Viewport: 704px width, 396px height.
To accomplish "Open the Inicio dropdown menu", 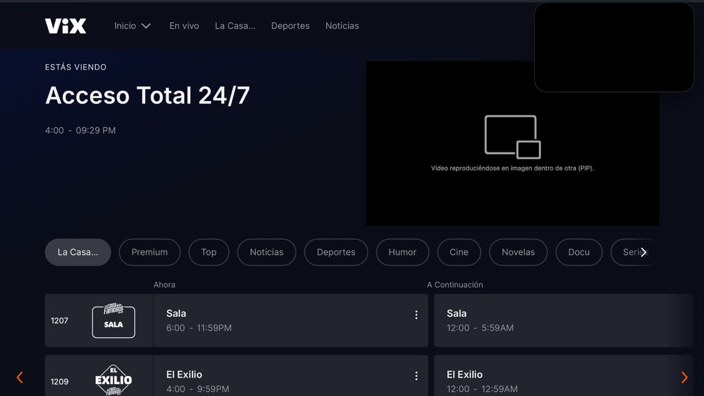I will 133,26.
